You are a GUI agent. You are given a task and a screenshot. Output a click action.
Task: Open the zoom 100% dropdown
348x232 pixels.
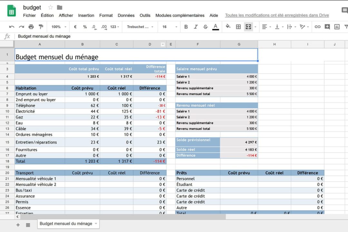[x=59, y=27]
